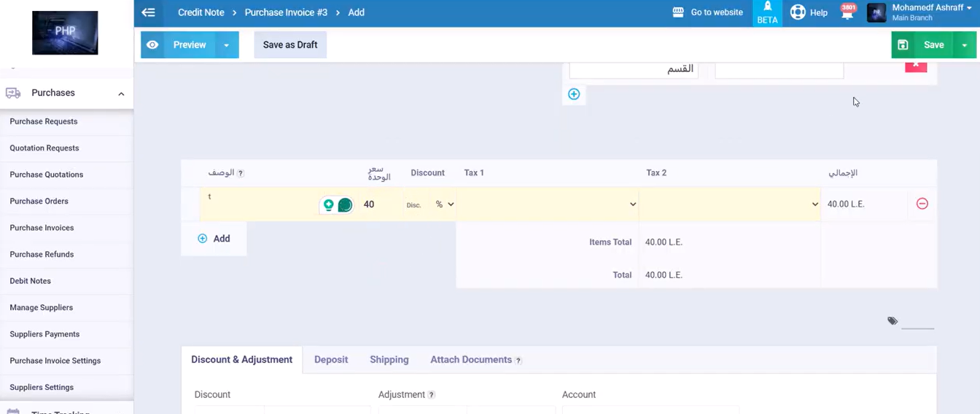Click the red delete button near top right
Viewport: 980px width, 414px height.
point(916,65)
